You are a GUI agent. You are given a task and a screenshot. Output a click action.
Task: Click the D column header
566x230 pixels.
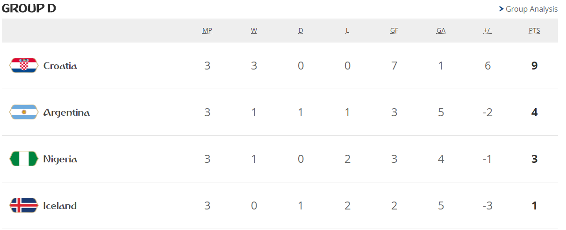pos(301,30)
